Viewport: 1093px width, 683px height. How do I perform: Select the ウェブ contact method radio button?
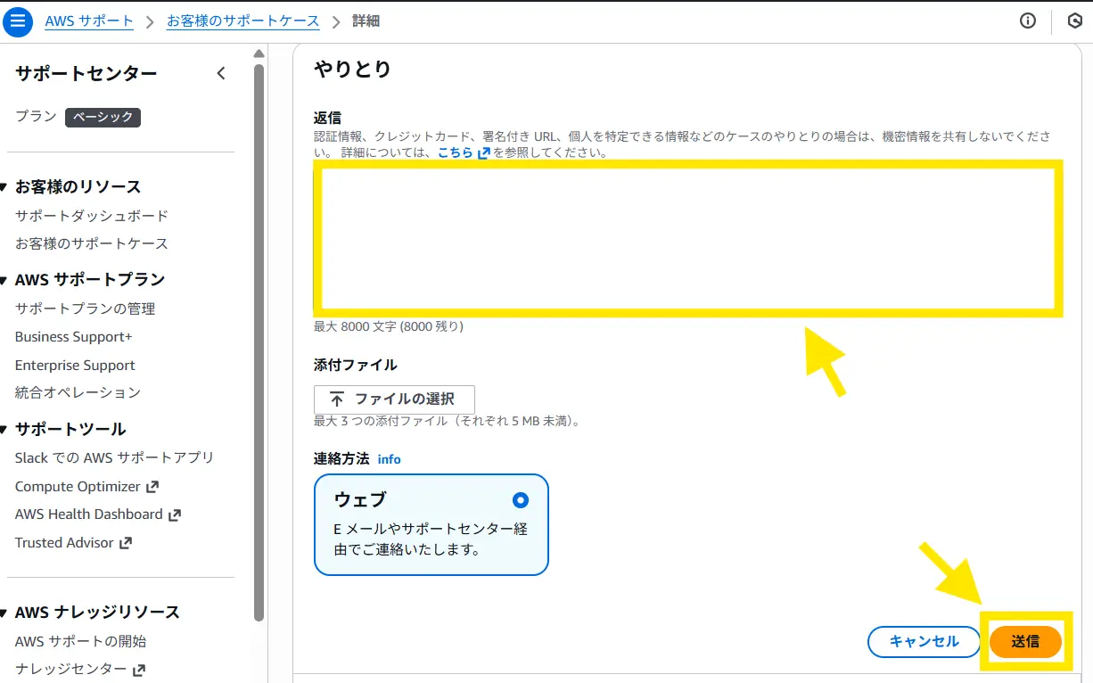point(520,499)
